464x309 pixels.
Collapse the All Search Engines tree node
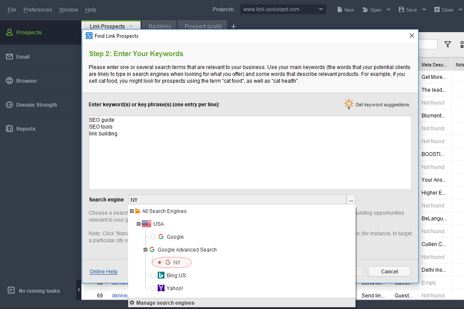pos(132,211)
